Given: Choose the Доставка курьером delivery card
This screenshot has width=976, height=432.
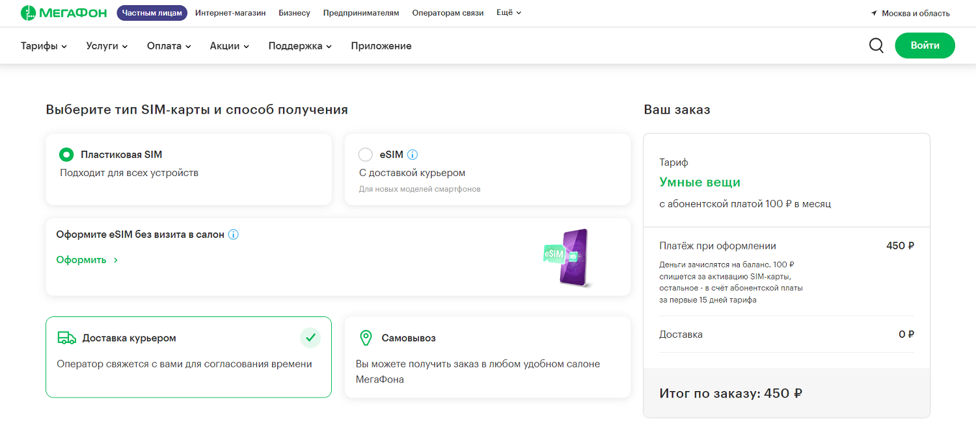Looking at the screenshot, I should (x=189, y=357).
